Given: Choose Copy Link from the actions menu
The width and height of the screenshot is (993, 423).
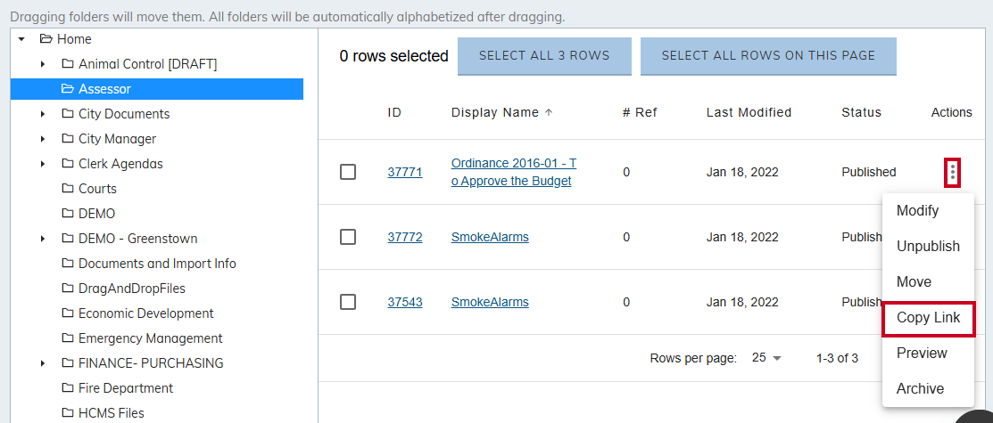Looking at the screenshot, I should pos(928,318).
